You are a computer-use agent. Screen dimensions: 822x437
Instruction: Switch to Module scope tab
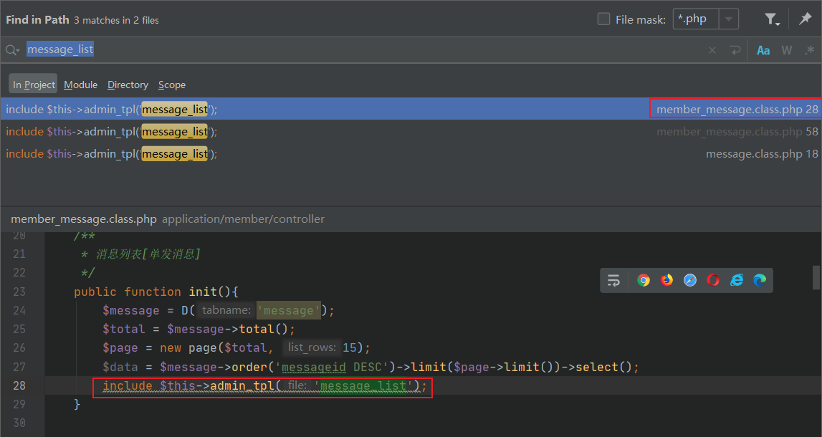pos(81,85)
